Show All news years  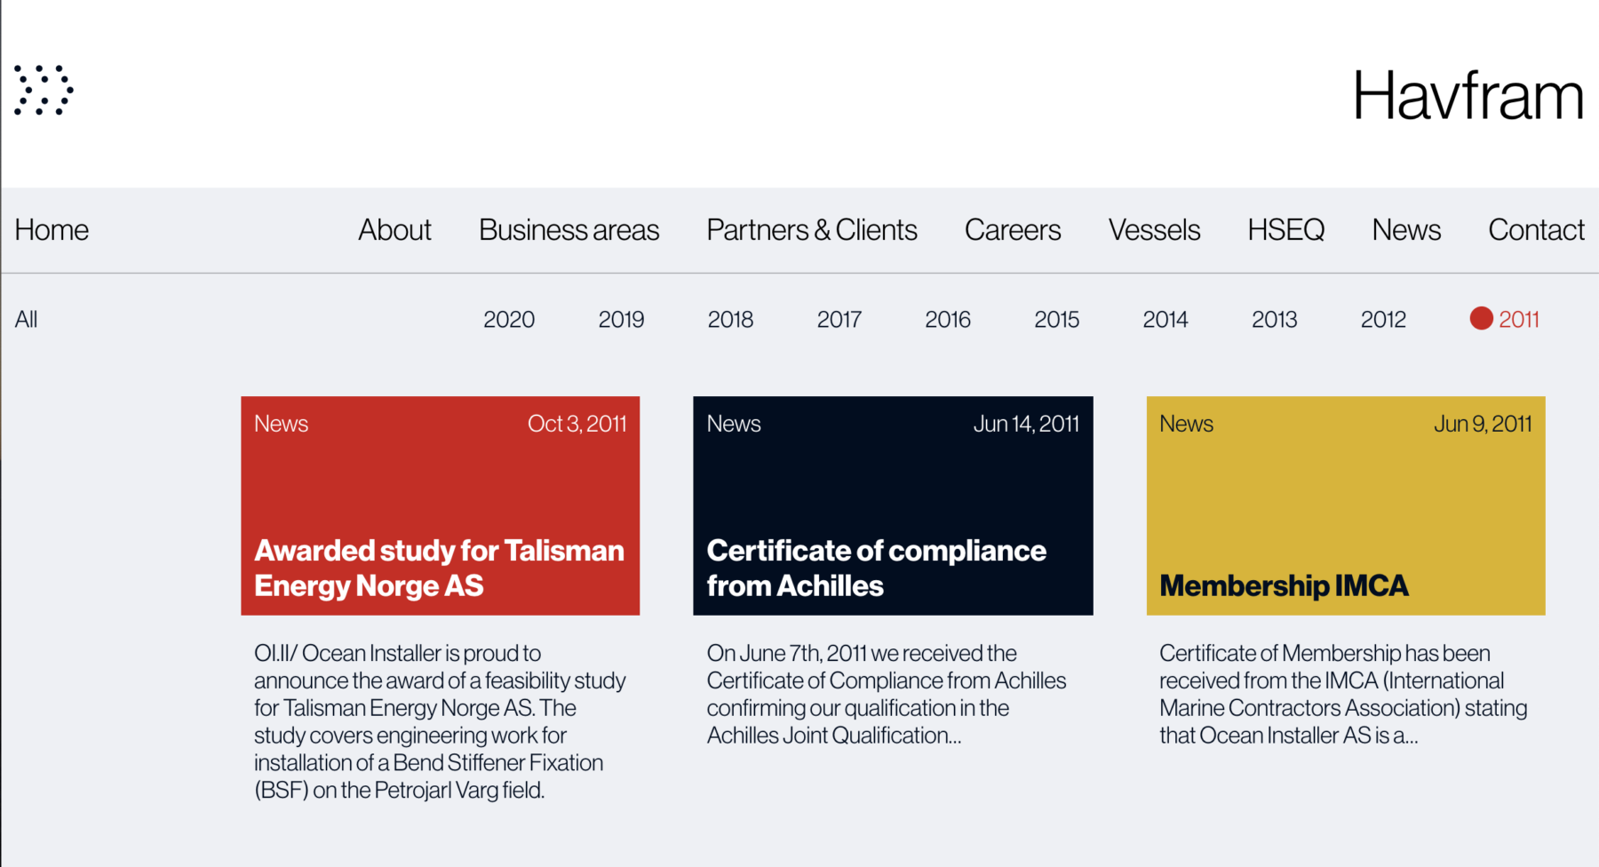(x=26, y=319)
